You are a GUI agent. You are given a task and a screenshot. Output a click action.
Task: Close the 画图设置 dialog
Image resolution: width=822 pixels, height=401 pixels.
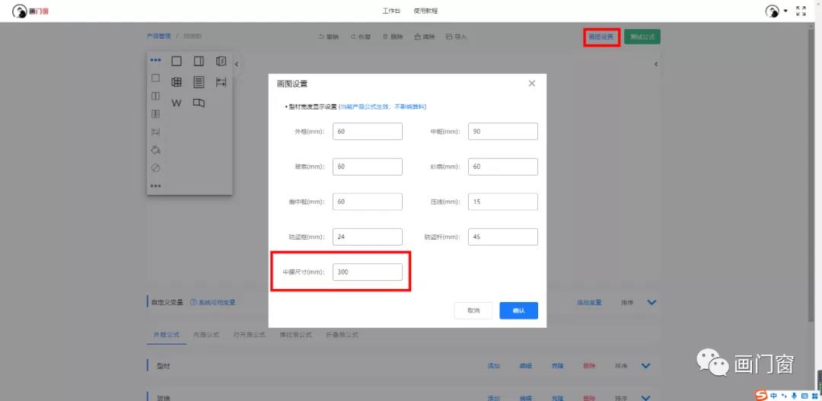pos(532,83)
